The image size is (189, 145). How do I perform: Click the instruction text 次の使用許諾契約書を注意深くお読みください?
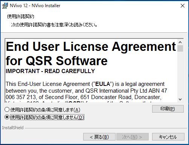pos(54,25)
